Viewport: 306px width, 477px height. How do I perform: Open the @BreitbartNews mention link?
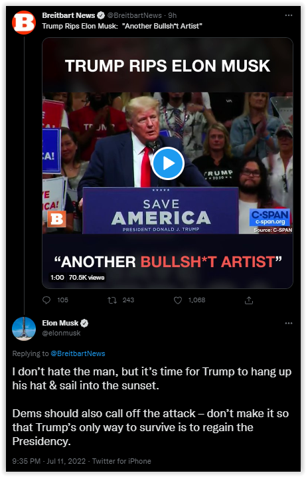(78, 353)
